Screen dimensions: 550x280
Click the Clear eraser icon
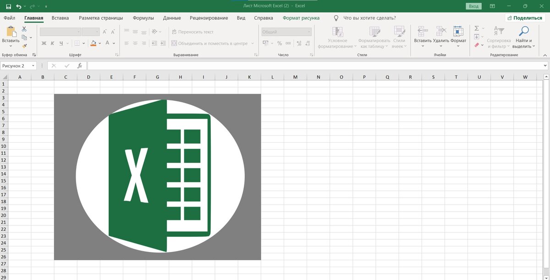pyautogui.click(x=477, y=45)
